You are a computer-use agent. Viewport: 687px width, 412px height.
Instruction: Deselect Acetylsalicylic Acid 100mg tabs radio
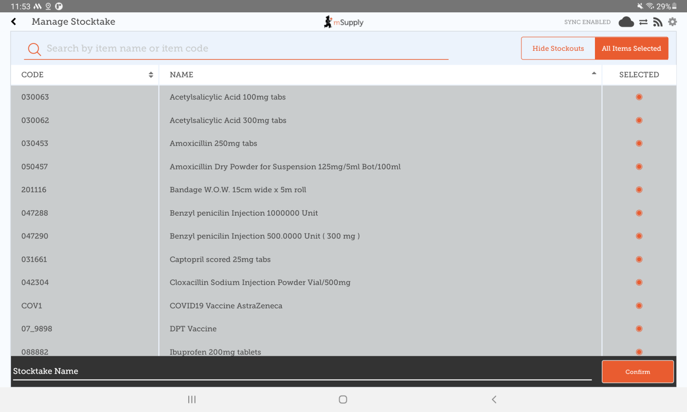639,97
